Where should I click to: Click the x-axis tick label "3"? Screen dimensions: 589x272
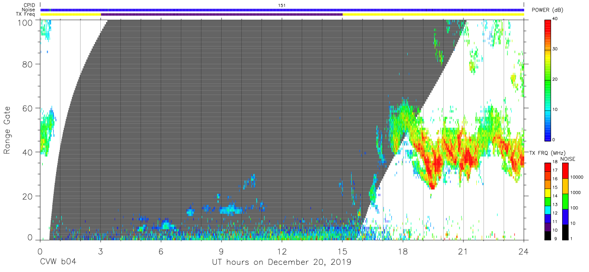[100, 251]
